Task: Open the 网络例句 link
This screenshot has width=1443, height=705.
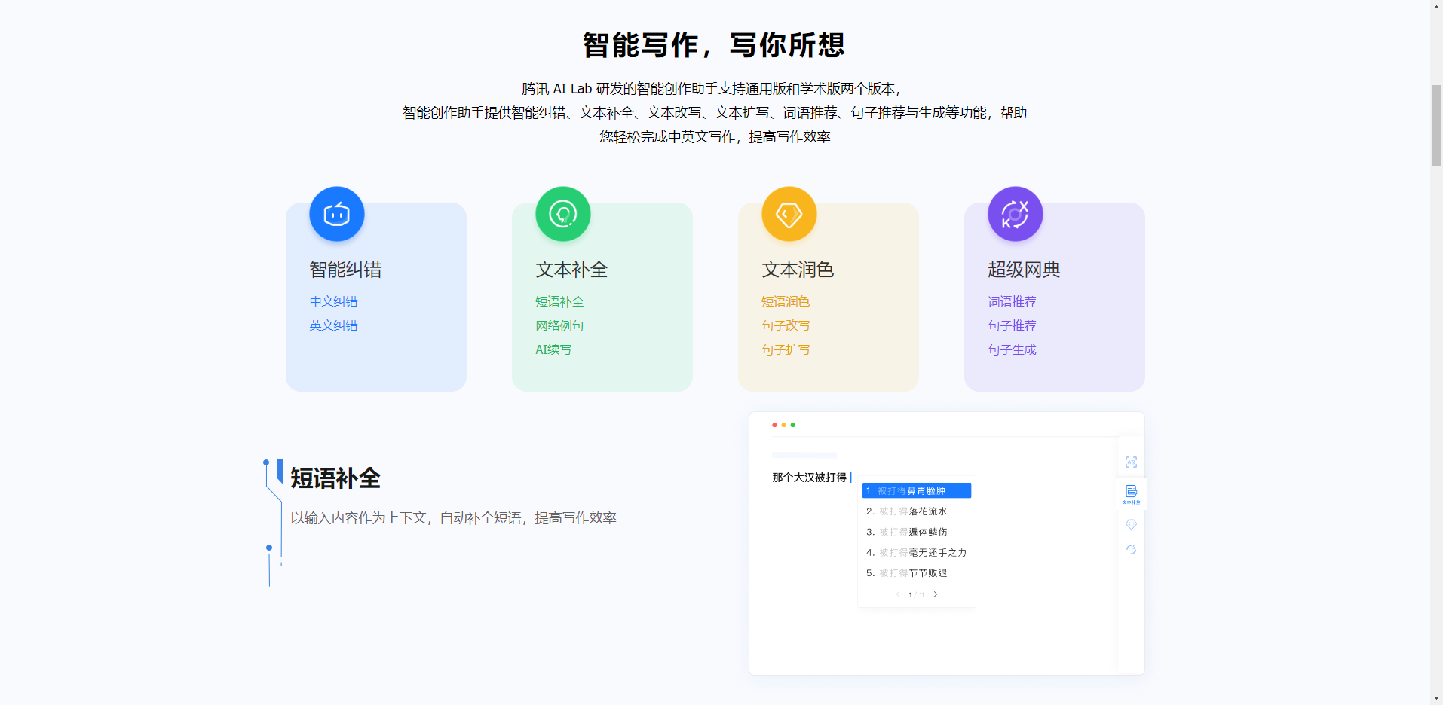Action: pyautogui.click(x=559, y=325)
